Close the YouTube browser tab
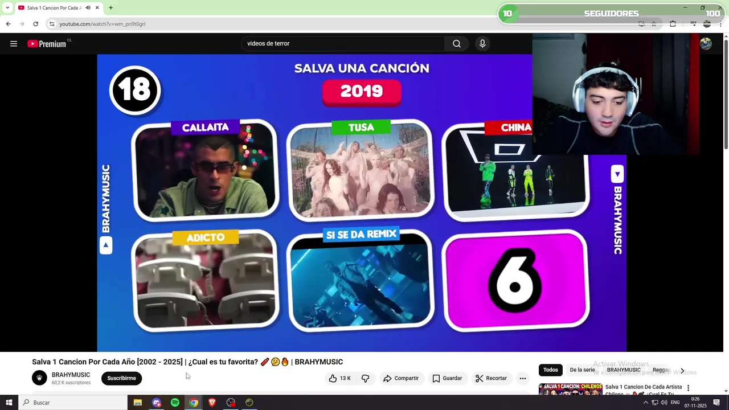 (97, 8)
